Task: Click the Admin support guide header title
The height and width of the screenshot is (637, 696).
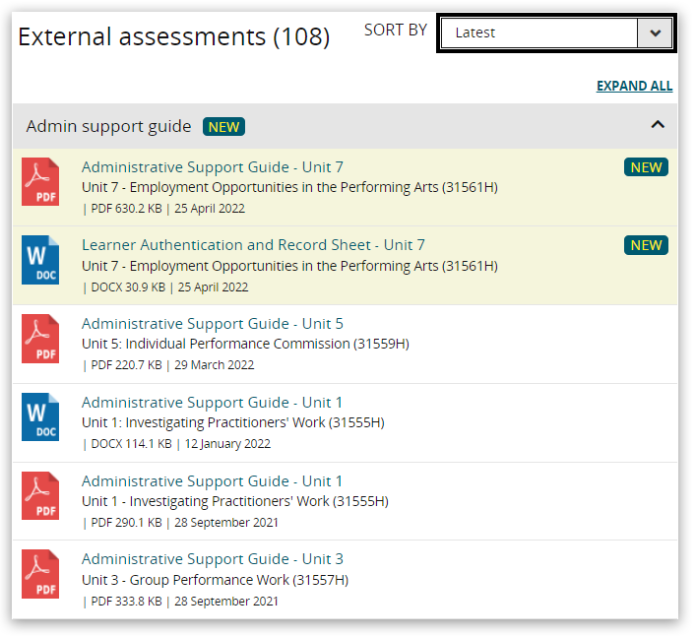Action: tap(108, 126)
